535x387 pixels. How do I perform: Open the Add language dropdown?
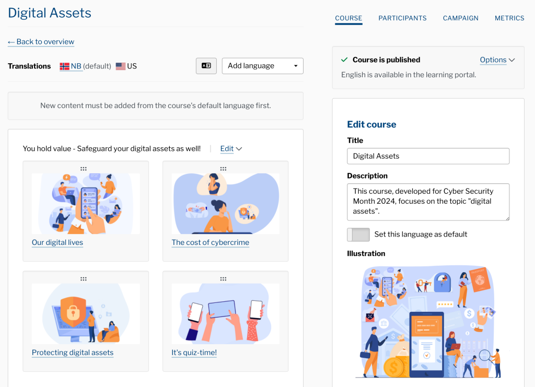(x=262, y=66)
